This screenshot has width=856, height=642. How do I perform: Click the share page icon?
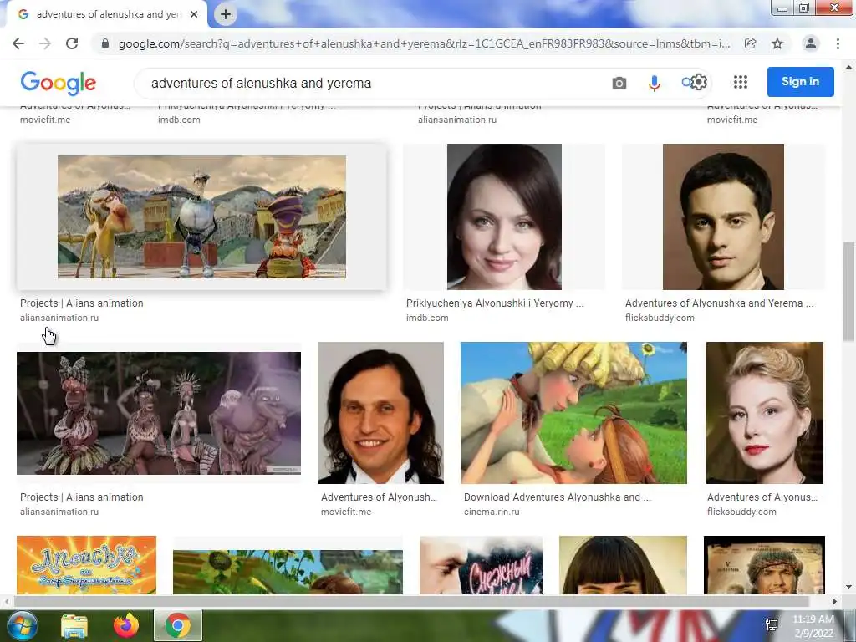(751, 43)
